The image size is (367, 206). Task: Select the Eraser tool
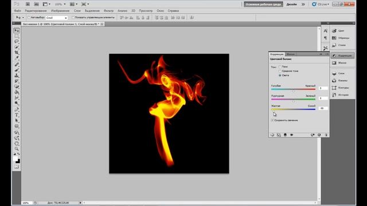[17, 86]
